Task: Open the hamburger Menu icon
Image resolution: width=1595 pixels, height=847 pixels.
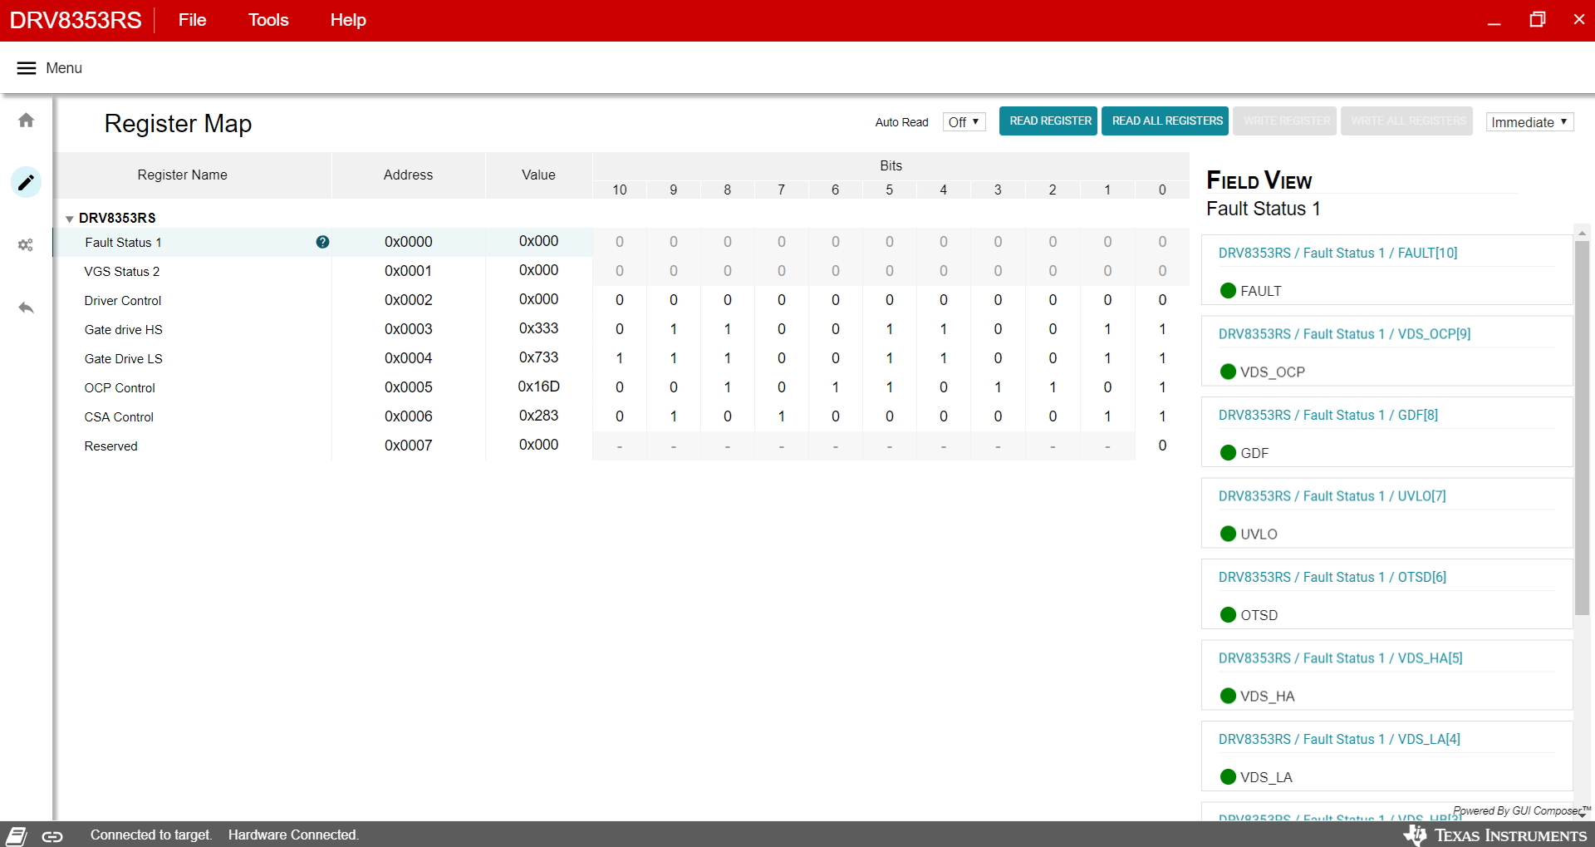Action: (x=27, y=68)
